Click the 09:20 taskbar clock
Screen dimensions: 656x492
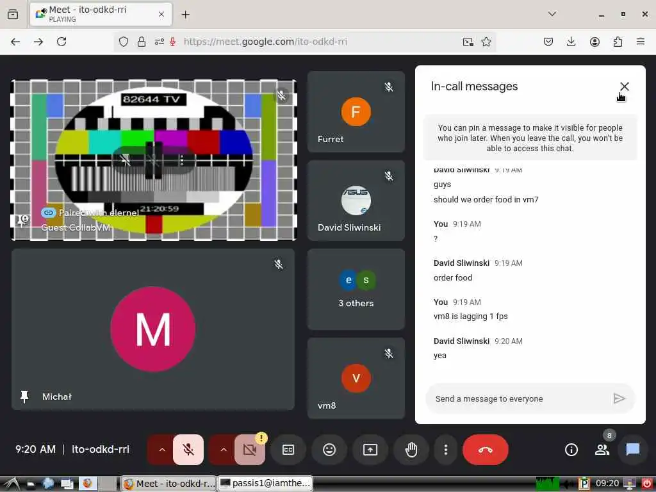(607, 484)
